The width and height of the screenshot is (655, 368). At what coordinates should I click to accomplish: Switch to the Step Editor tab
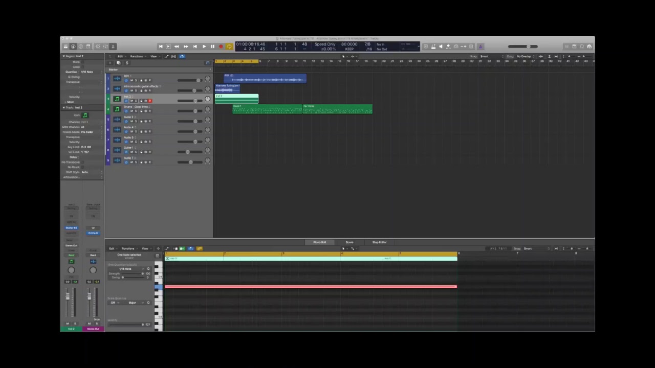coord(379,242)
